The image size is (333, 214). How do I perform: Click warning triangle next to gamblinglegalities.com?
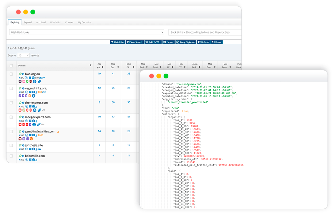click(x=58, y=131)
